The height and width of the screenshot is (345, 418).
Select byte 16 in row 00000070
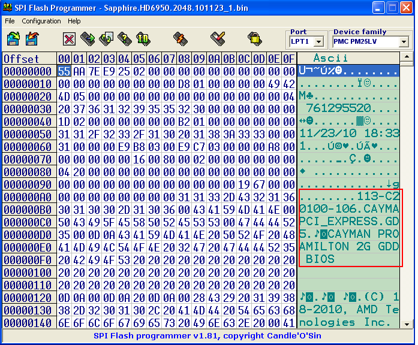139,159
